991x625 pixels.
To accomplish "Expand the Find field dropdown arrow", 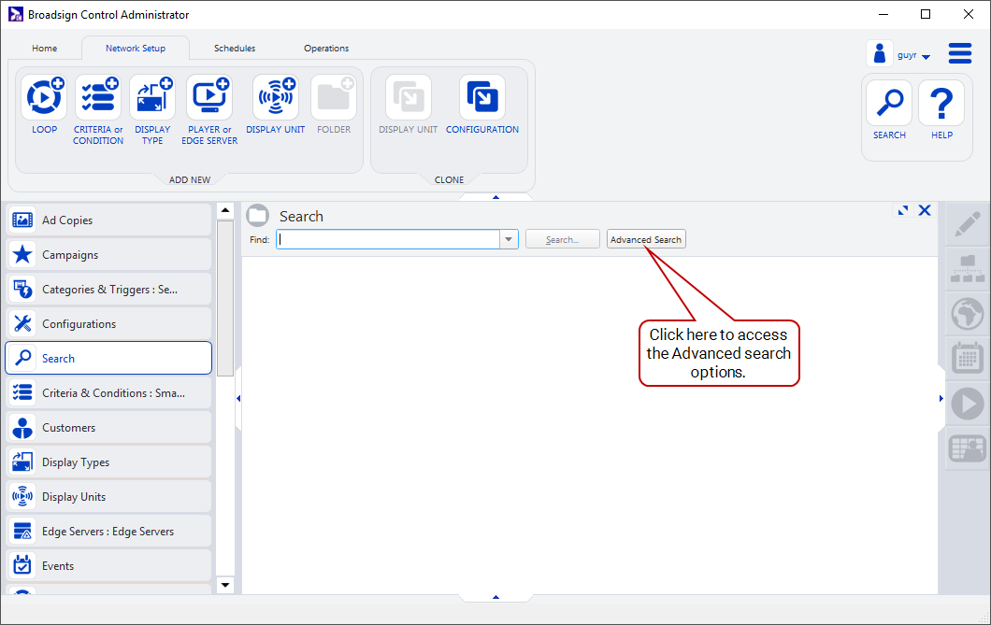I will tap(509, 239).
